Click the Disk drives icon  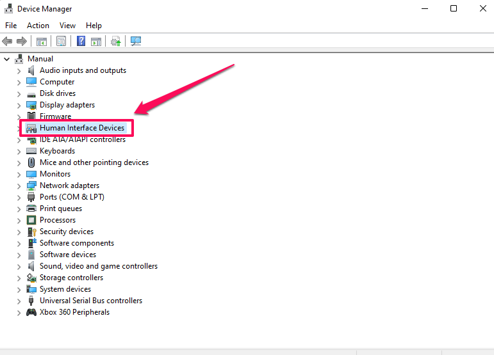(31, 94)
